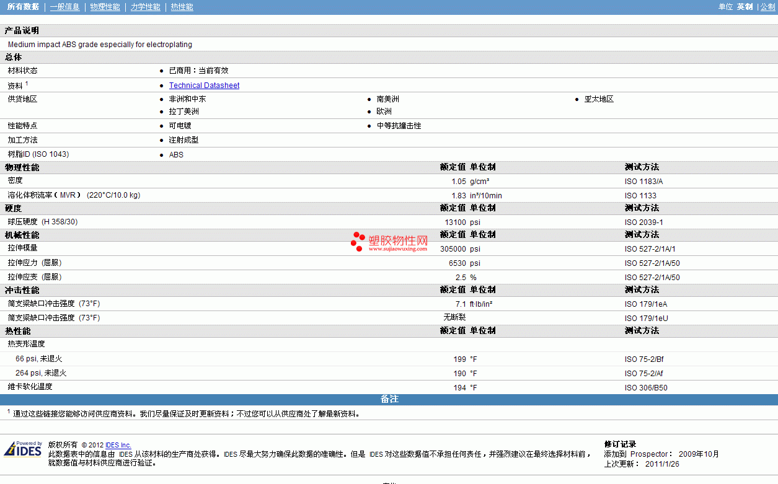
Task: Click the 注射成型 processing method
Action: pos(184,140)
